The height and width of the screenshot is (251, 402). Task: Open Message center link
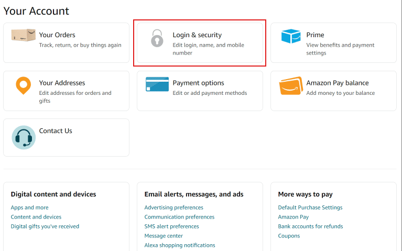click(164, 236)
